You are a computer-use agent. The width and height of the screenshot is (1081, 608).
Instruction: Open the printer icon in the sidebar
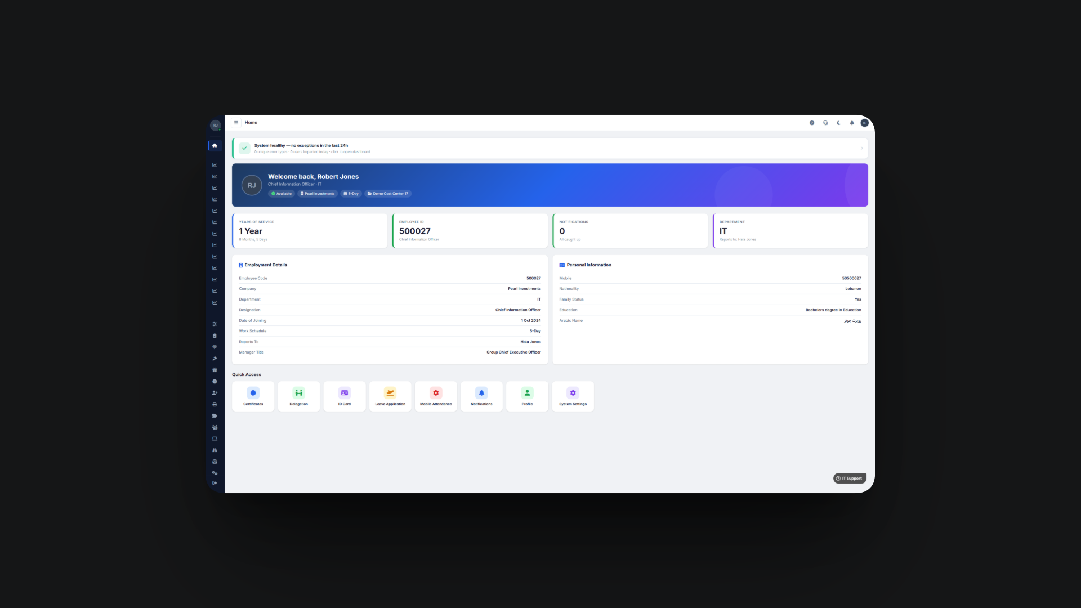point(215,404)
